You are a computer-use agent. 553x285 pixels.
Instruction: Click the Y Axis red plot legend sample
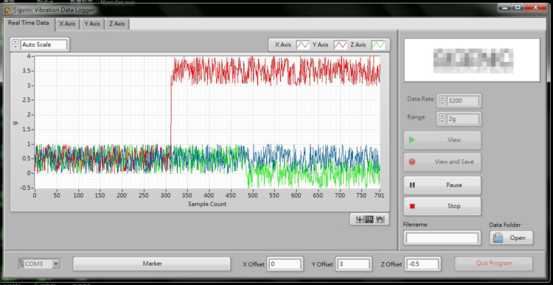[x=341, y=45]
